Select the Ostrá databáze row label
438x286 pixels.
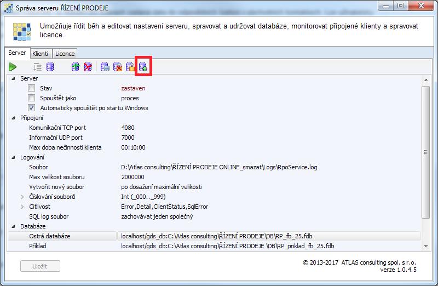coord(50,236)
